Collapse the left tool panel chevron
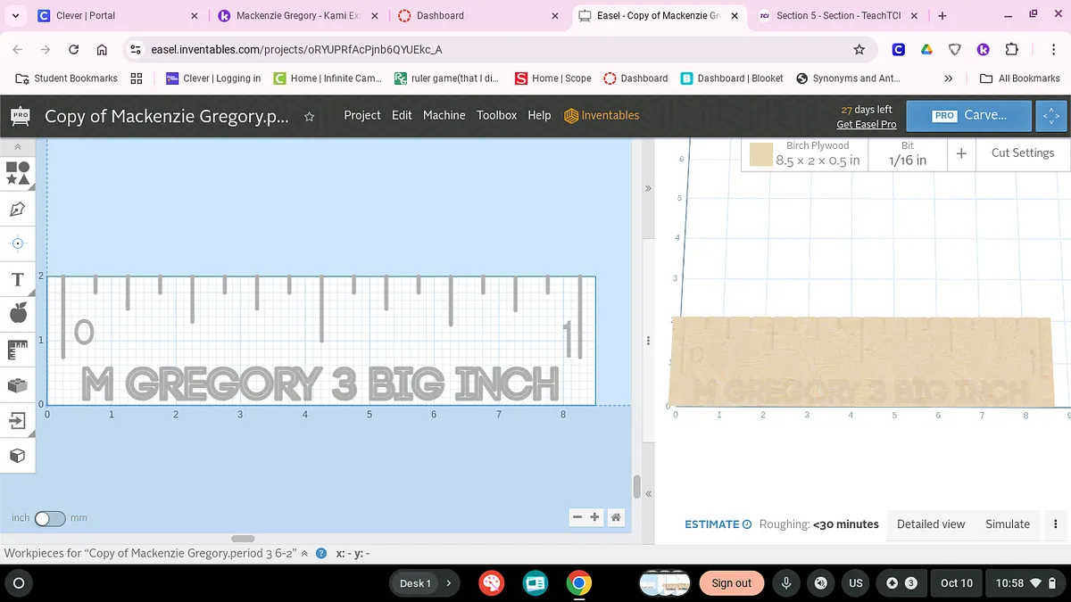 coord(18,146)
